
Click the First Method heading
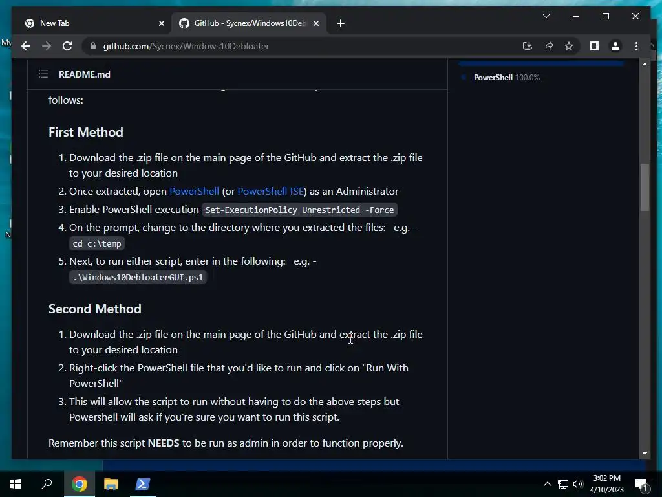pyautogui.click(x=86, y=132)
